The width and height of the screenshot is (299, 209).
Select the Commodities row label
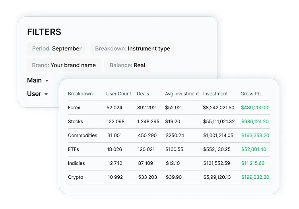point(83,135)
